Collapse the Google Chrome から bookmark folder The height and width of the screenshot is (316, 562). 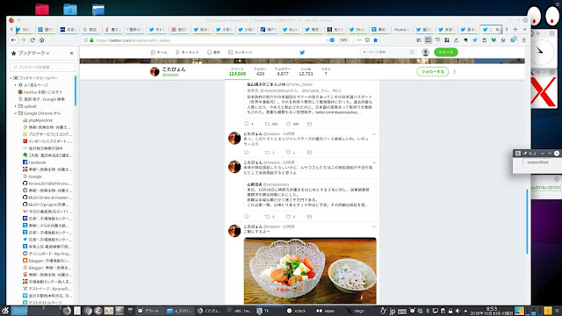coord(16,113)
